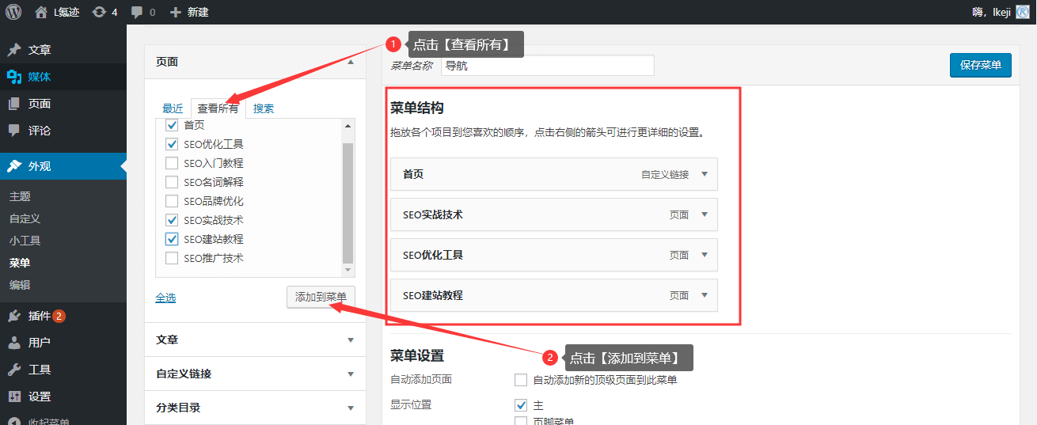This screenshot has height=425, width=1037.
Task: Click the 保存菜单 button
Action: [x=980, y=65]
